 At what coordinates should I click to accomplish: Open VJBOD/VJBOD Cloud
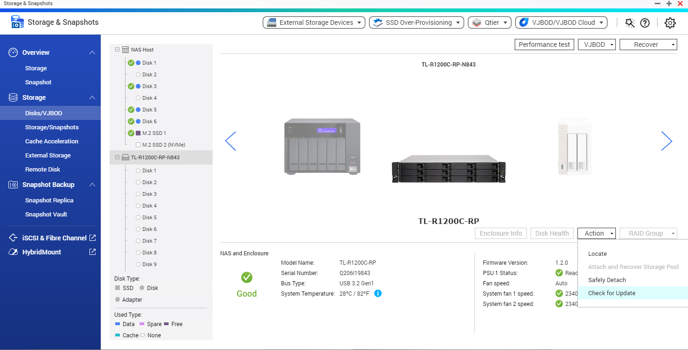click(560, 22)
